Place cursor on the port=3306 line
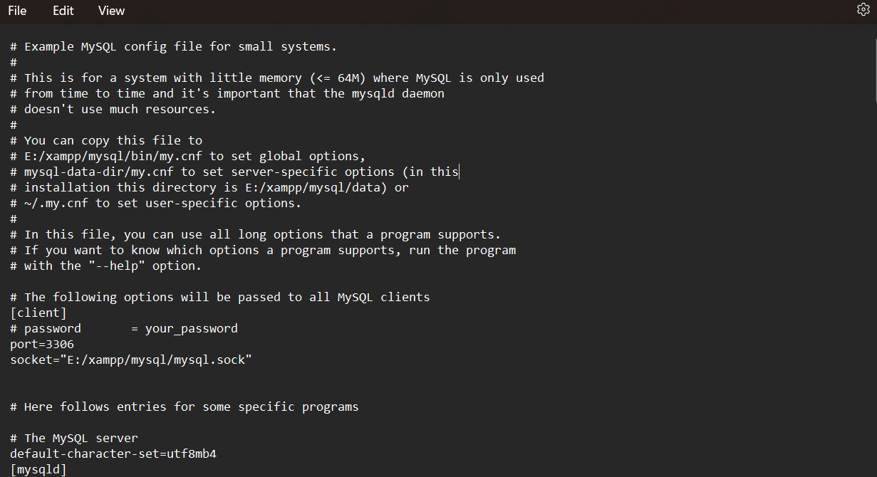The image size is (877, 477). pyautogui.click(x=42, y=344)
